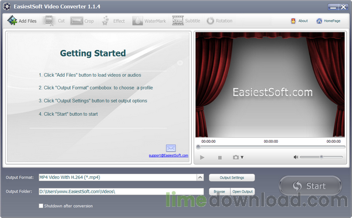The height and width of the screenshot is (218, 352).
Task: Click the volume slider handle
Action: click(321, 157)
